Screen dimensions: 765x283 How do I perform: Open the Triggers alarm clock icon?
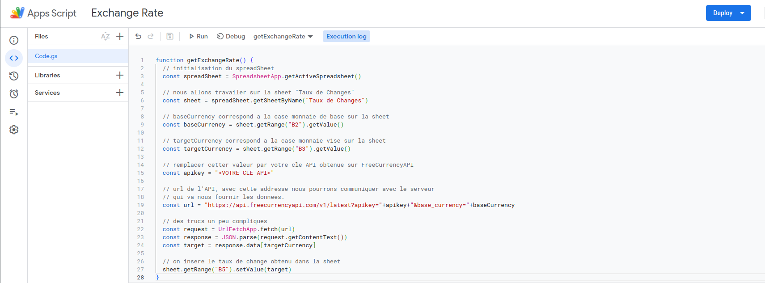[14, 94]
